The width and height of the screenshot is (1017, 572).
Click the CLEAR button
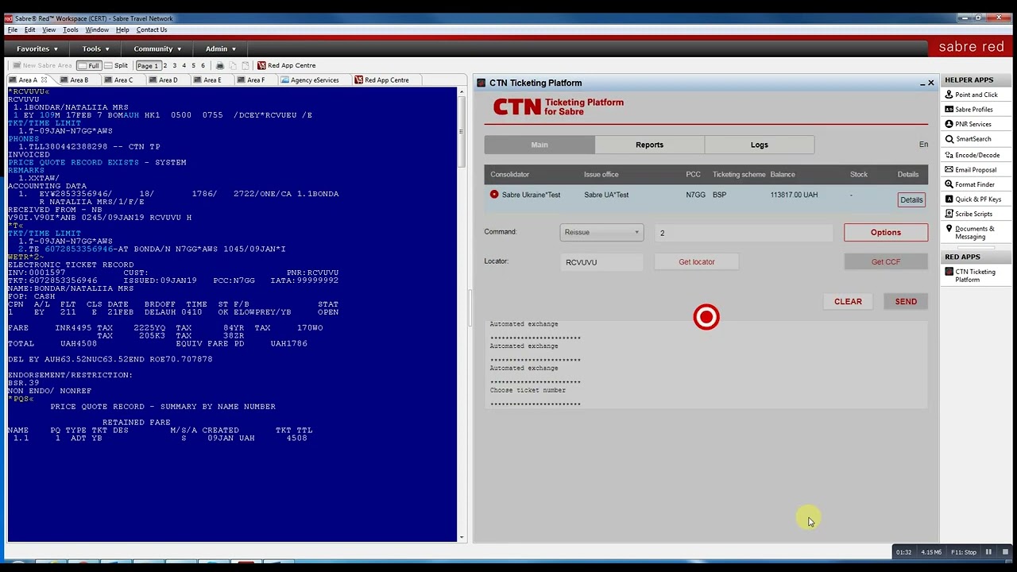(848, 301)
